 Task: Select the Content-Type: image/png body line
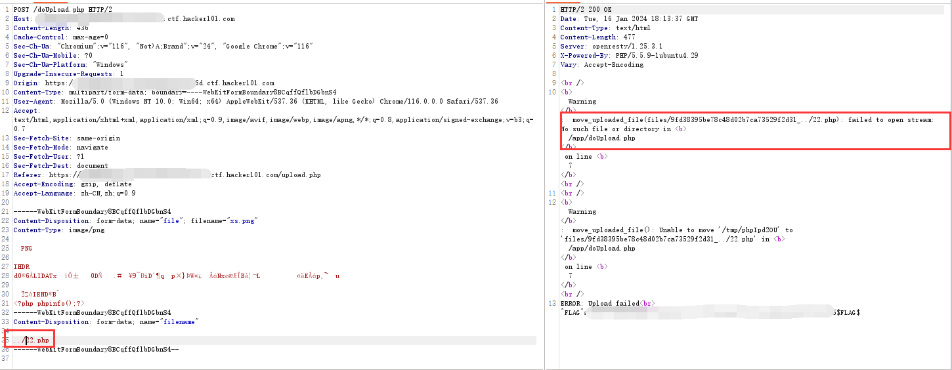tap(58, 230)
